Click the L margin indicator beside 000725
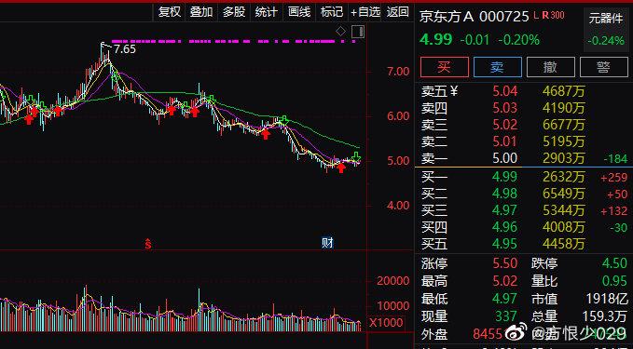633x349 pixels. [x=536, y=16]
